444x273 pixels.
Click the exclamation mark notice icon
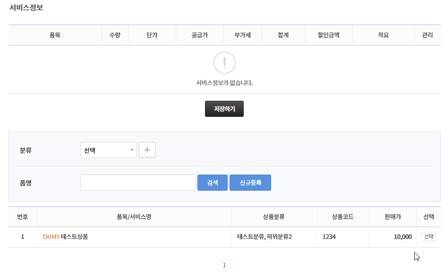(224, 62)
